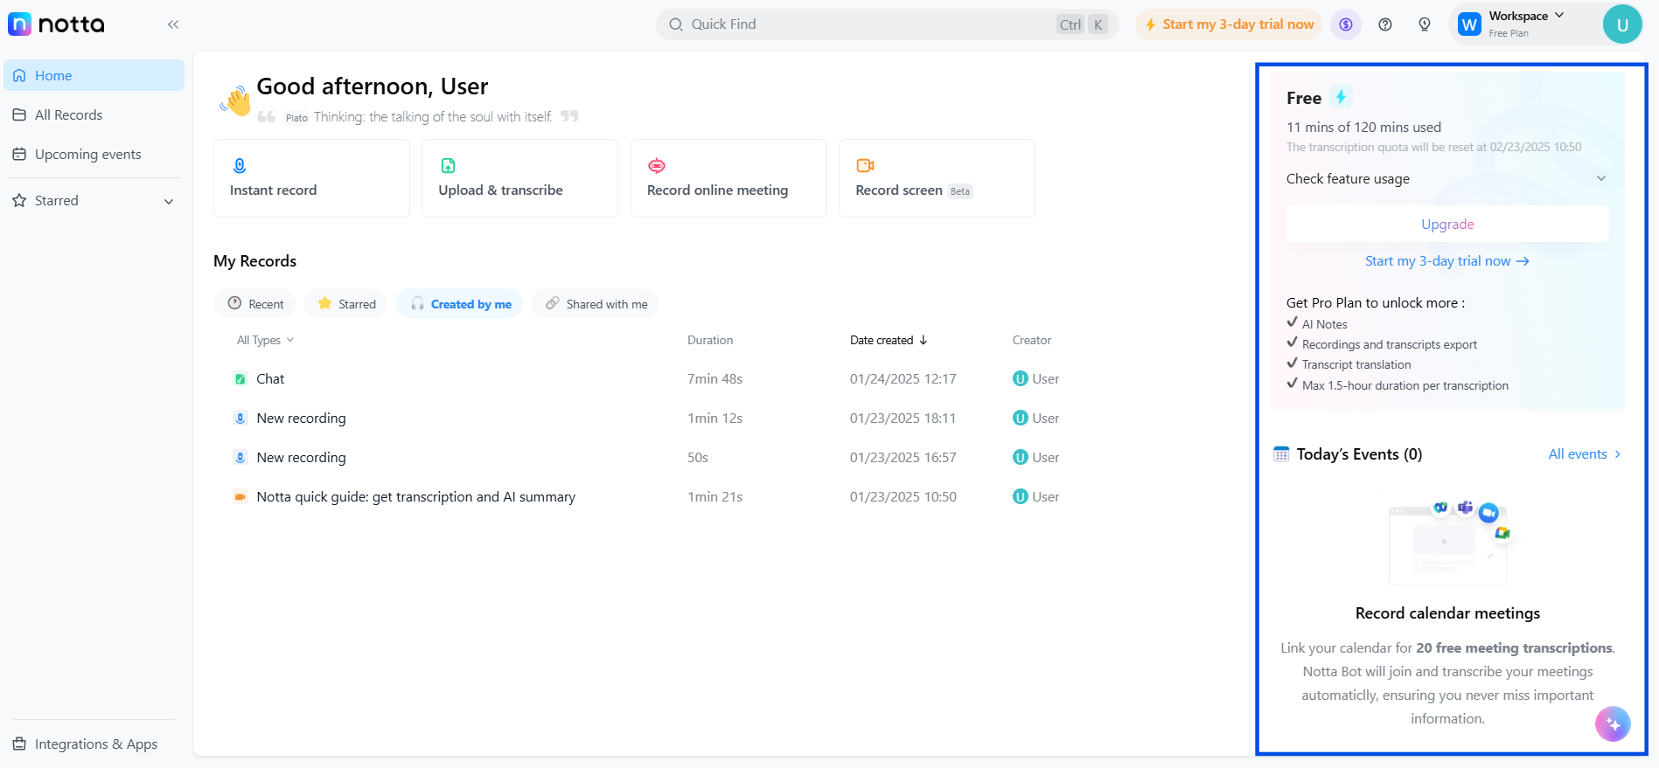Click Record screen Beta card
Screen dimensions: 1659x768
point(937,178)
